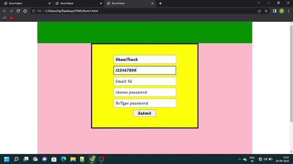The width and height of the screenshot is (293, 164).
Task: Launch Microsoft Edge from taskbar
Action: click(64, 159)
